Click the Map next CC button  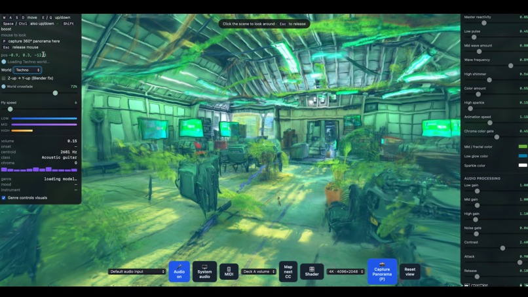[288, 271]
